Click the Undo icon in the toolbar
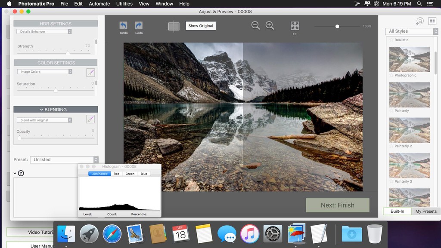The image size is (441, 248). pyautogui.click(x=124, y=26)
